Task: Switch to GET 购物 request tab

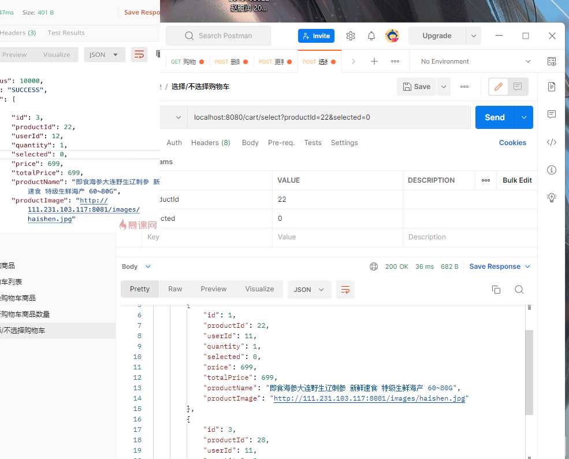Action: tap(187, 62)
